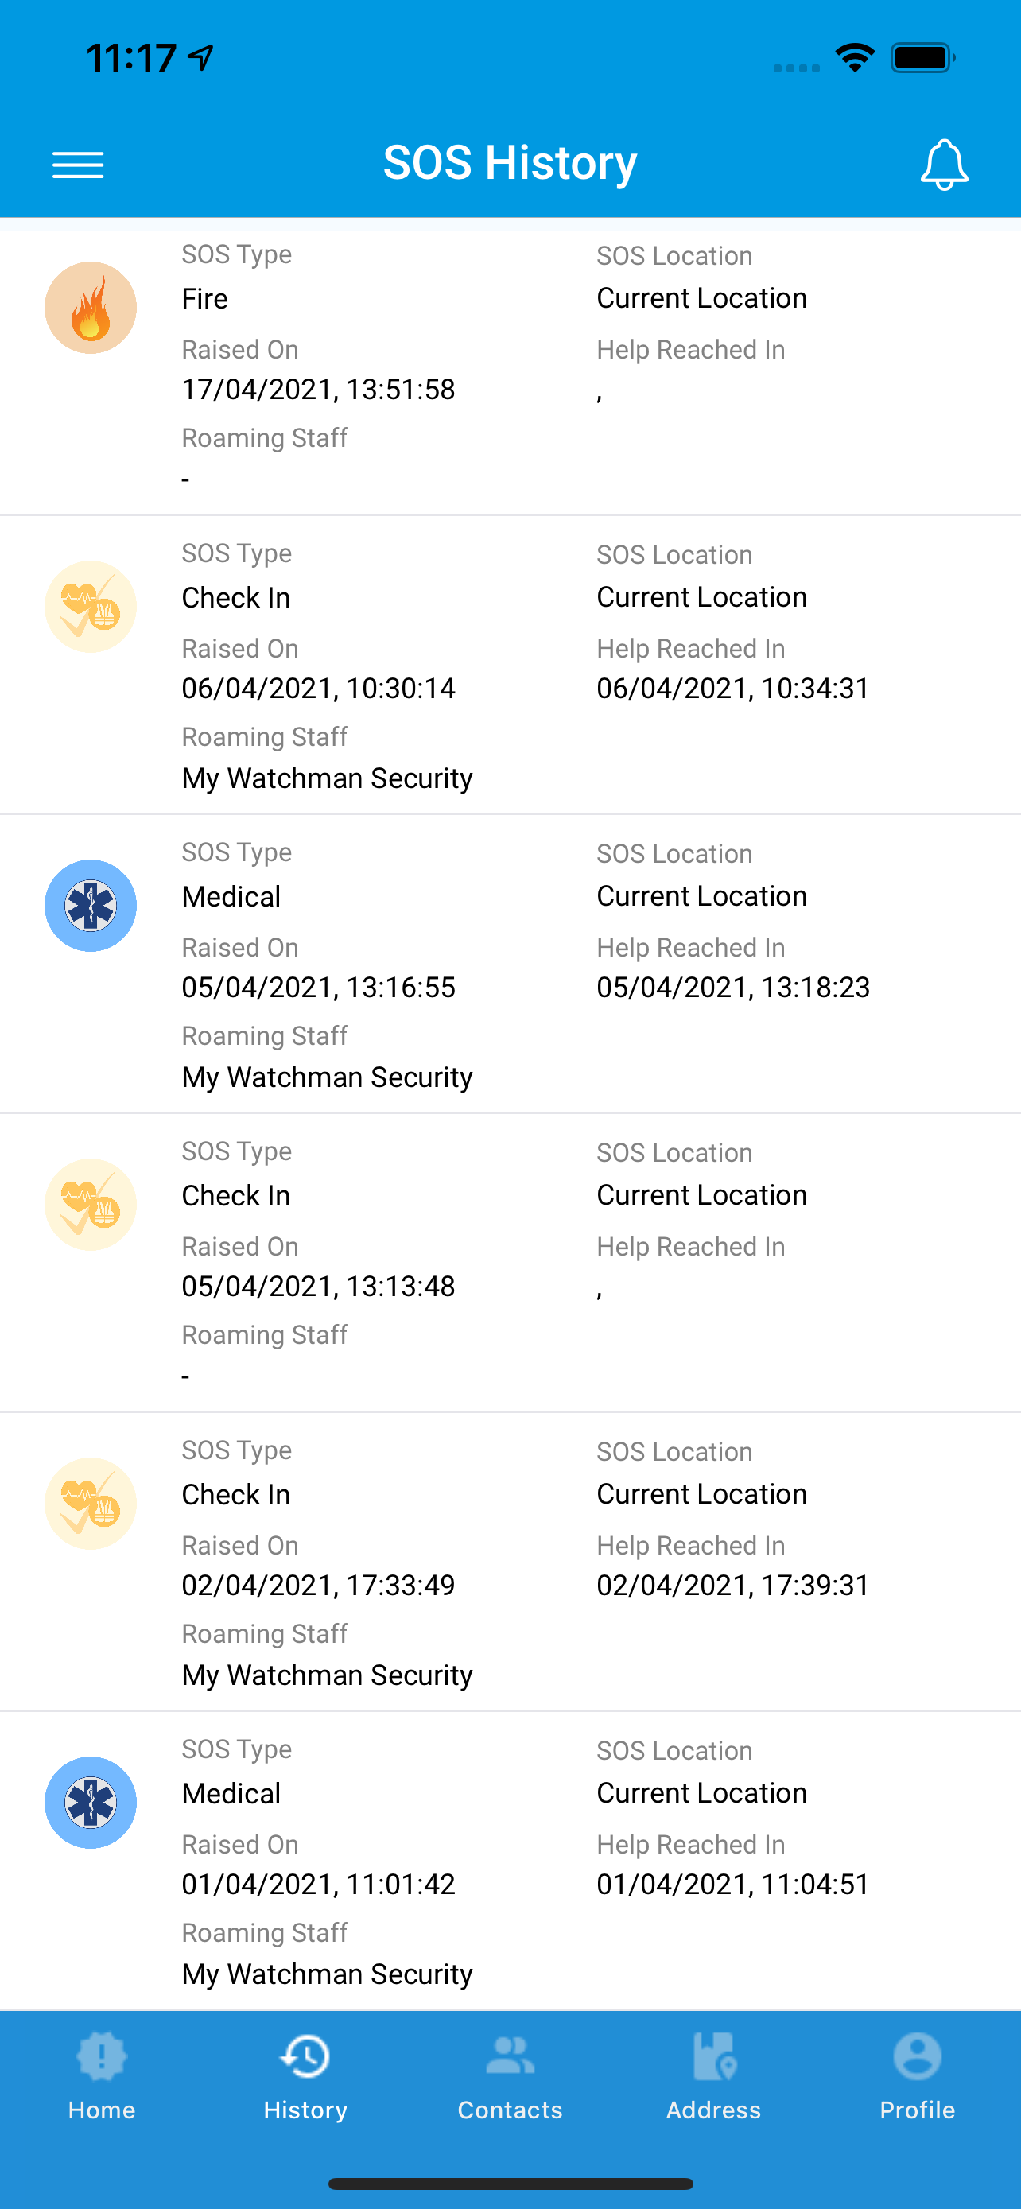Open notifications bell icon
1021x2209 pixels.
click(944, 164)
